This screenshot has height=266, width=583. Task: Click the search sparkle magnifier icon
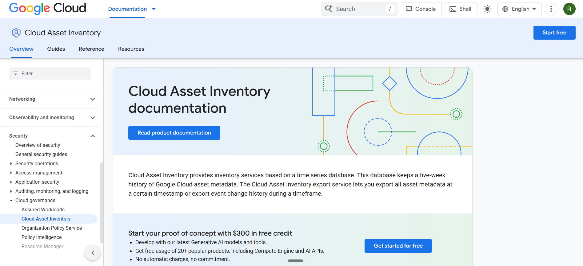point(329,9)
